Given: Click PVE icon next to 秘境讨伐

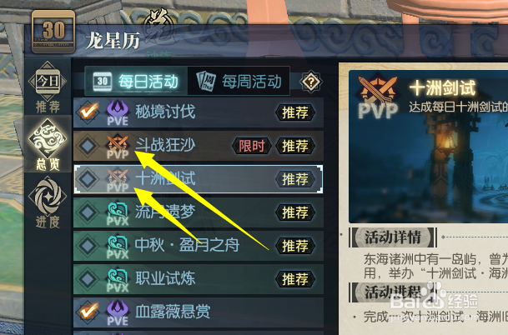Looking at the screenshot, I should [118, 112].
